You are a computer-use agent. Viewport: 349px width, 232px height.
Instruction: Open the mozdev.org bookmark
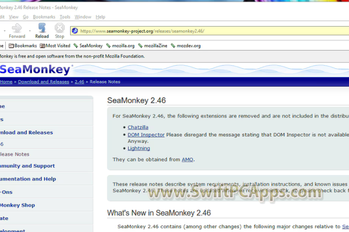186,46
